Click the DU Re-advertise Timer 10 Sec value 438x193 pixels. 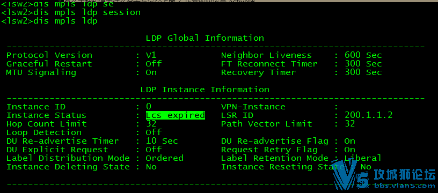[162, 141]
